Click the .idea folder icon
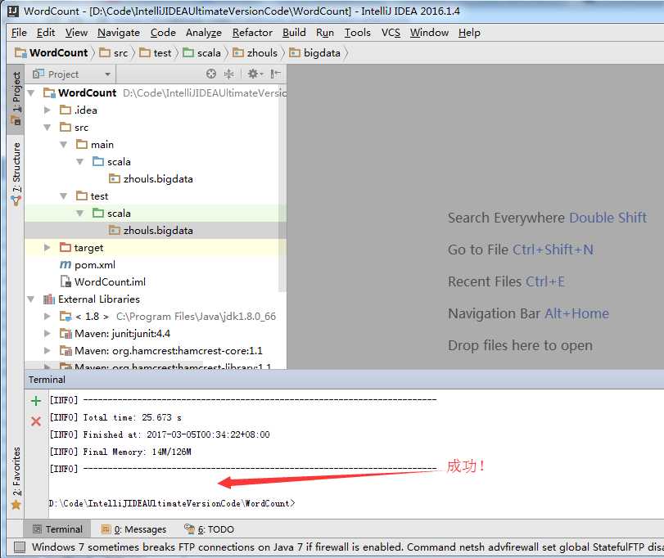 65,110
